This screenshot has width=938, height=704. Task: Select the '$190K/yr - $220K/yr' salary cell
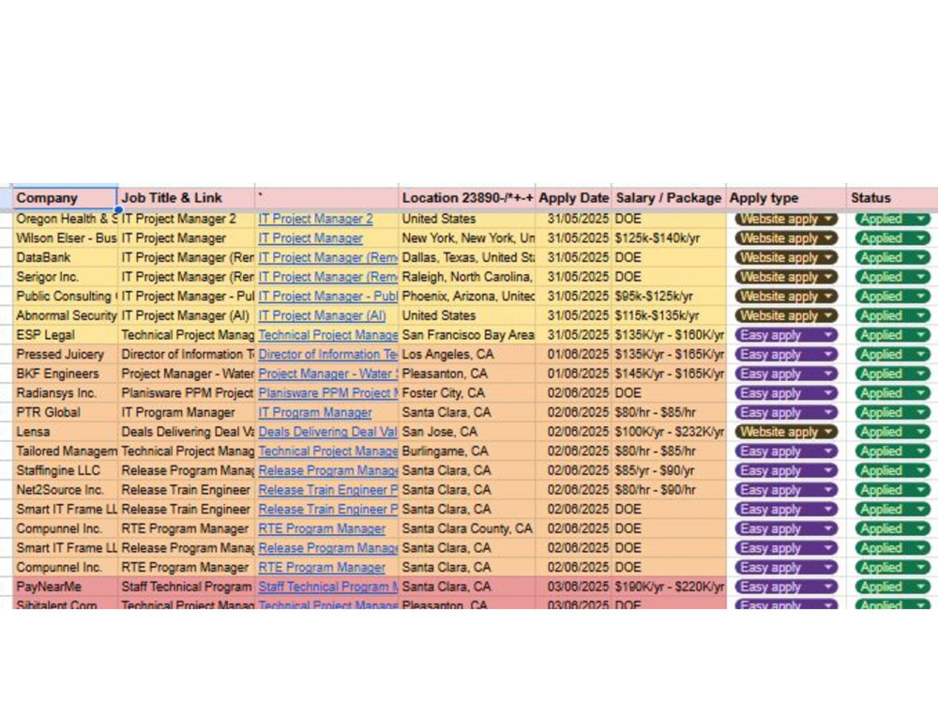click(669, 587)
